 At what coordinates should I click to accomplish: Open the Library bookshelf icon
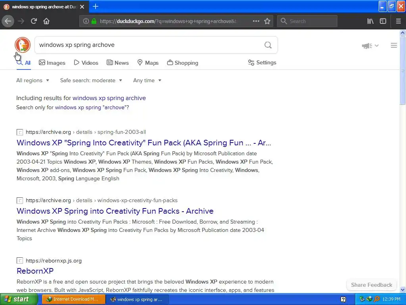pyautogui.click(x=370, y=21)
